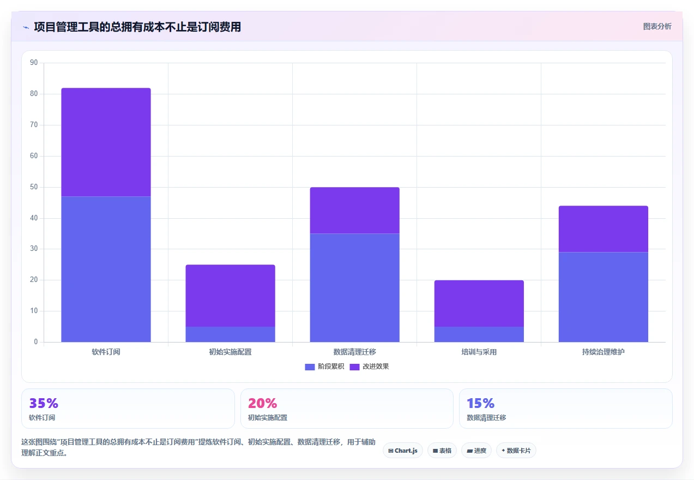Click the purple 改进效果 segment of 软件订阅 bar
694x480 pixels.
(106, 142)
